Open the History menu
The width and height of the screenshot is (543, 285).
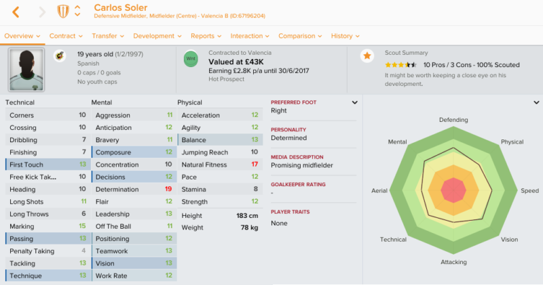click(x=345, y=36)
